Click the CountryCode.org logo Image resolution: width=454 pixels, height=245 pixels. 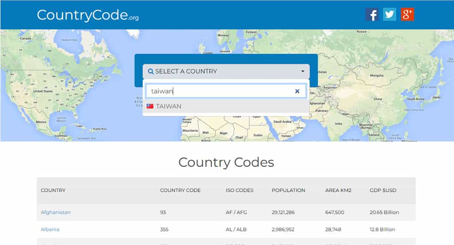click(x=88, y=15)
